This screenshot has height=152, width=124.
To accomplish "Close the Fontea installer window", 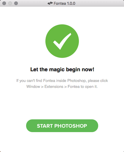I will (x=4, y=3).
